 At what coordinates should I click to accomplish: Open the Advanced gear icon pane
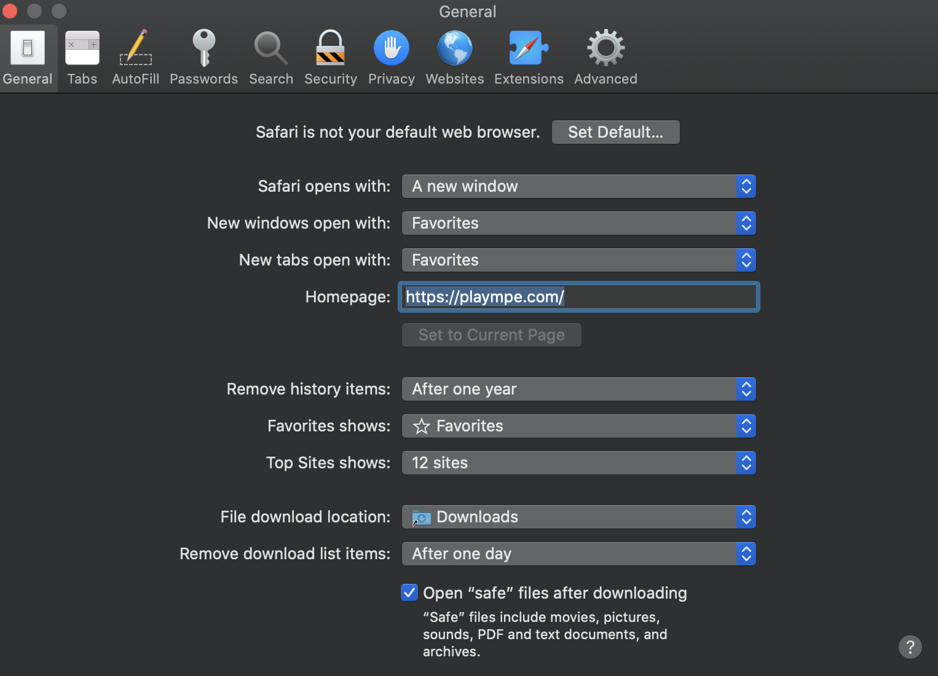coord(605,58)
